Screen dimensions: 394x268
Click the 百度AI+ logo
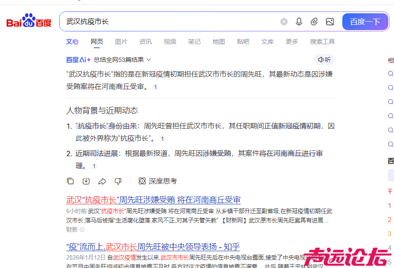78,60
